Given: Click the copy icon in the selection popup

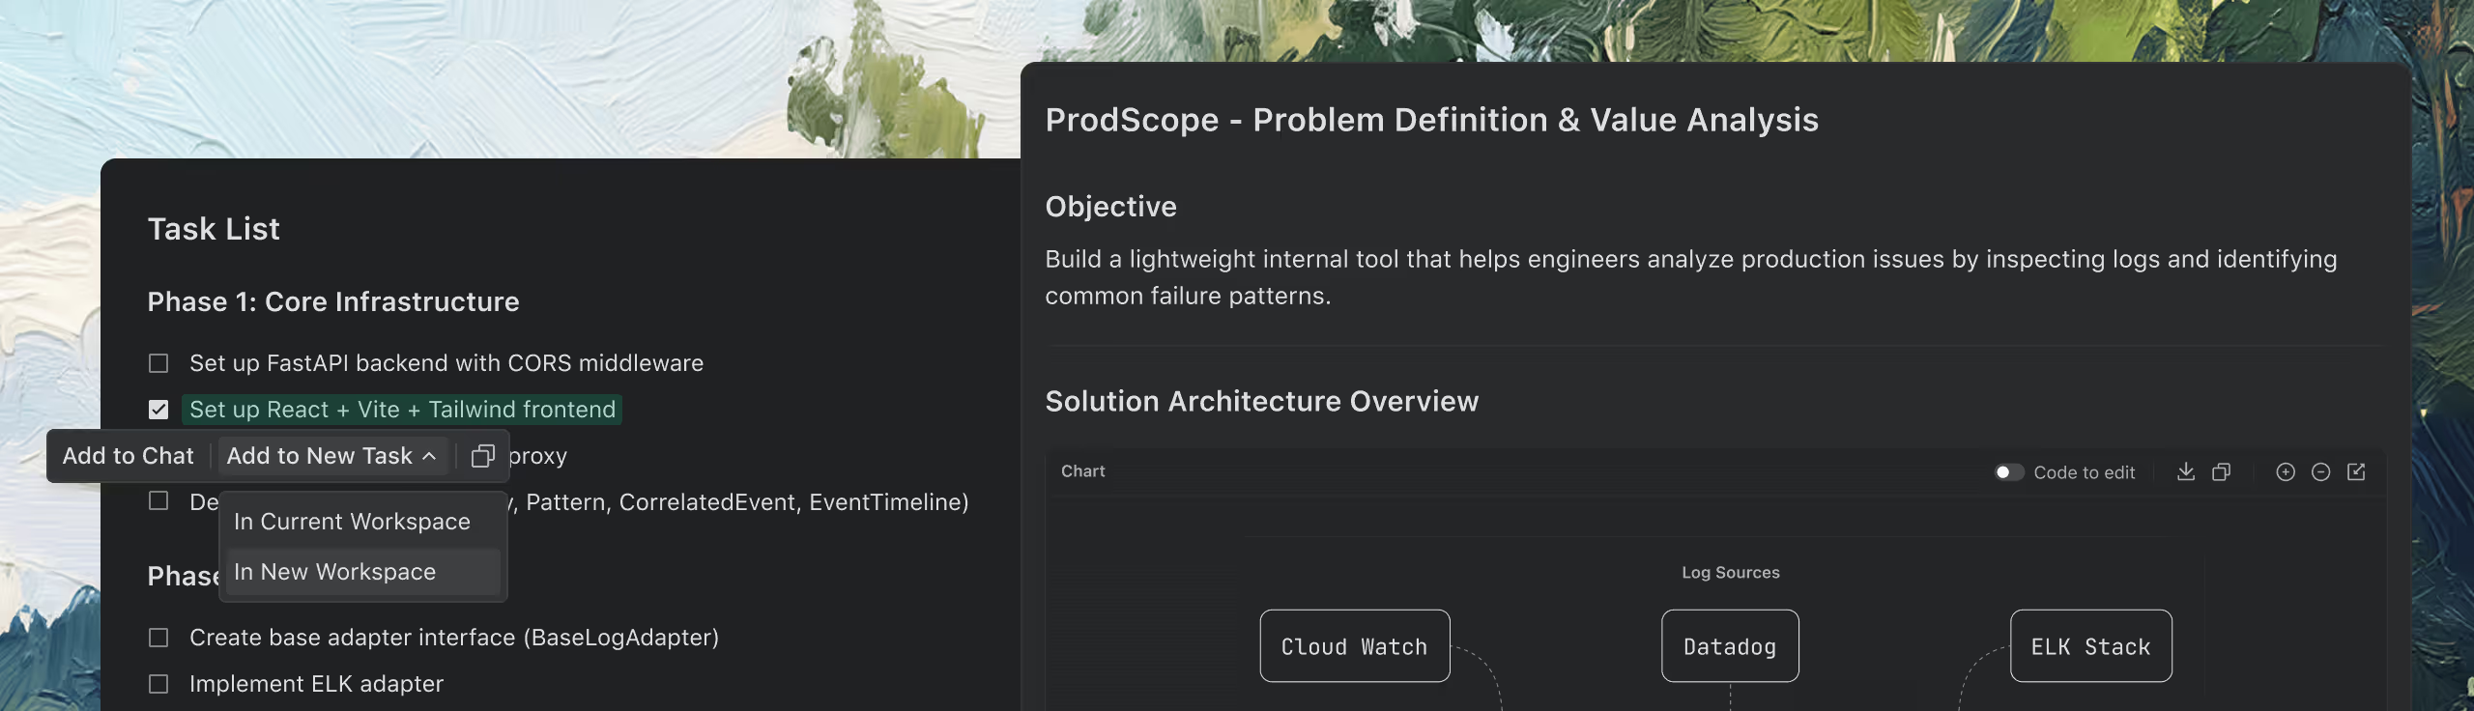Looking at the screenshot, I should pyautogui.click(x=482, y=456).
